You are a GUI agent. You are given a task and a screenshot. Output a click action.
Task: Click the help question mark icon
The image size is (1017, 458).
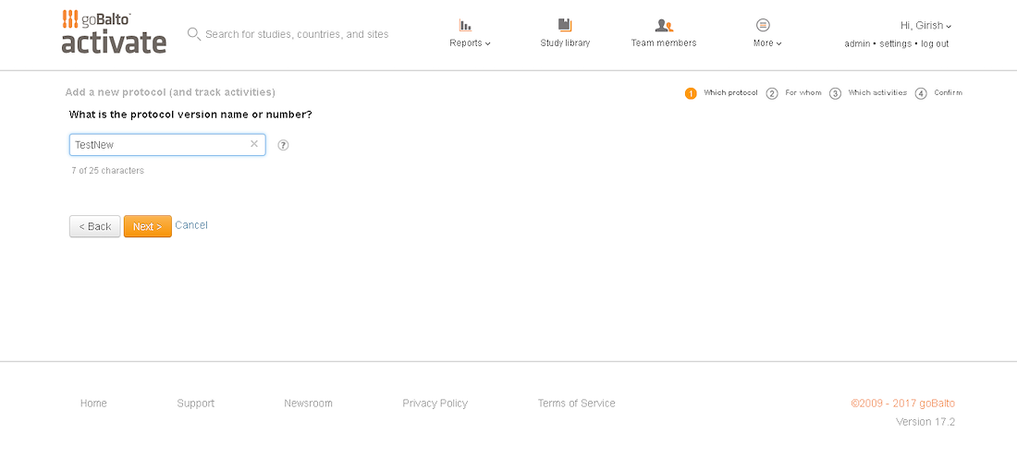[283, 145]
